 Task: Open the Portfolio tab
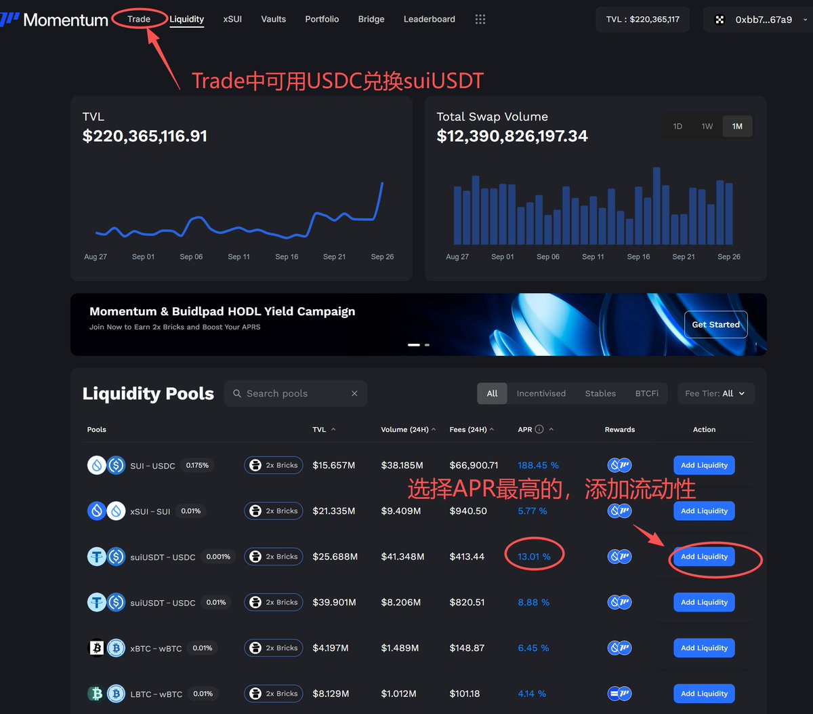click(x=322, y=19)
